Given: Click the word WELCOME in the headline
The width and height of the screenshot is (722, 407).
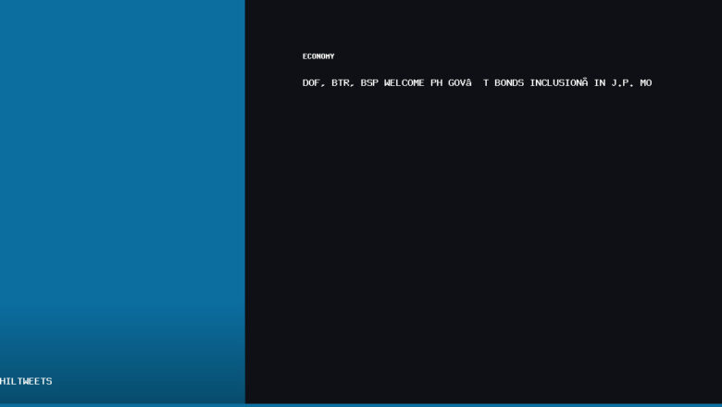Looking at the screenshot, I should [x=405, y=83].
